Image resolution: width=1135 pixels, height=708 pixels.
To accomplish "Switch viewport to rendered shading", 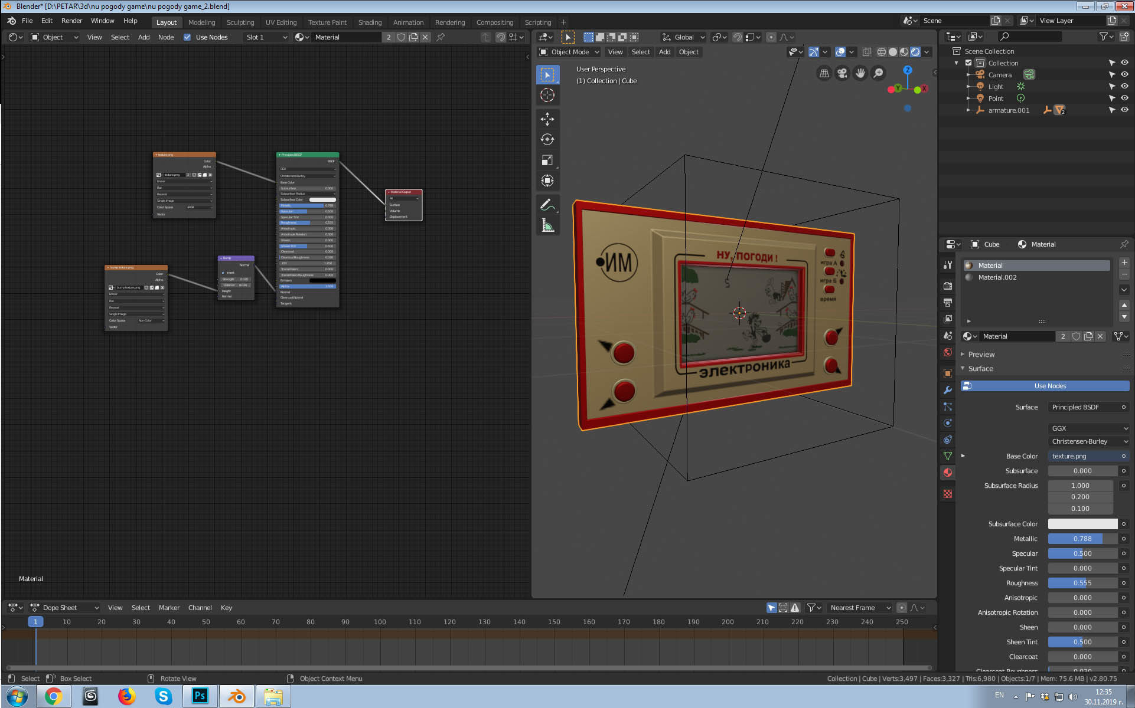I will (x=915, y=52).
